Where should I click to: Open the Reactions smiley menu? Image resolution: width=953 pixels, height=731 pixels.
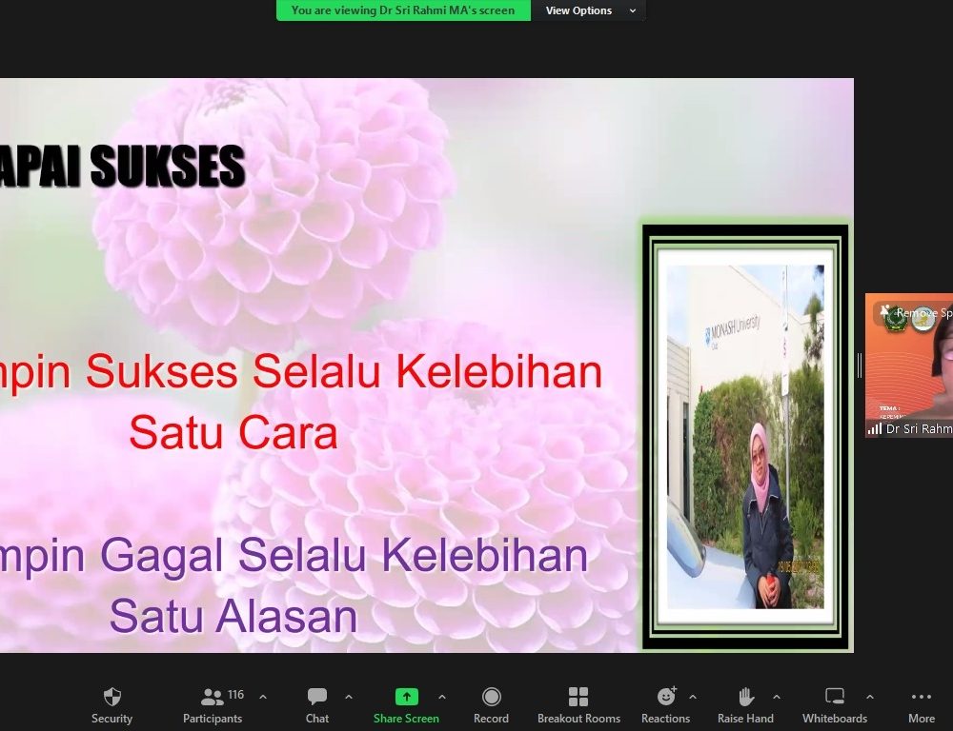pos(665,704)
